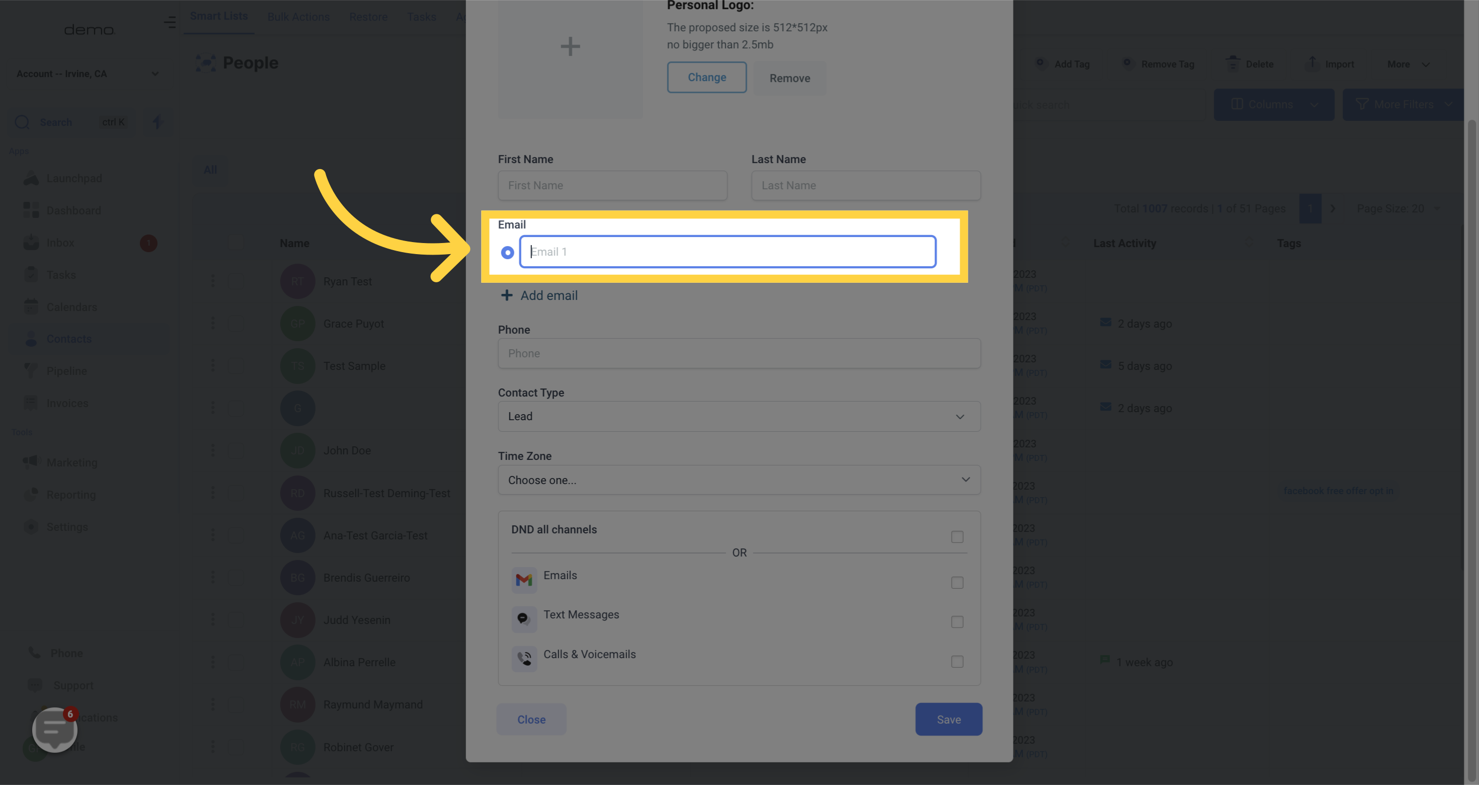Toggle Text Messages DND checkbox
Screen dimensions: 1479x785
pos(957,622)
